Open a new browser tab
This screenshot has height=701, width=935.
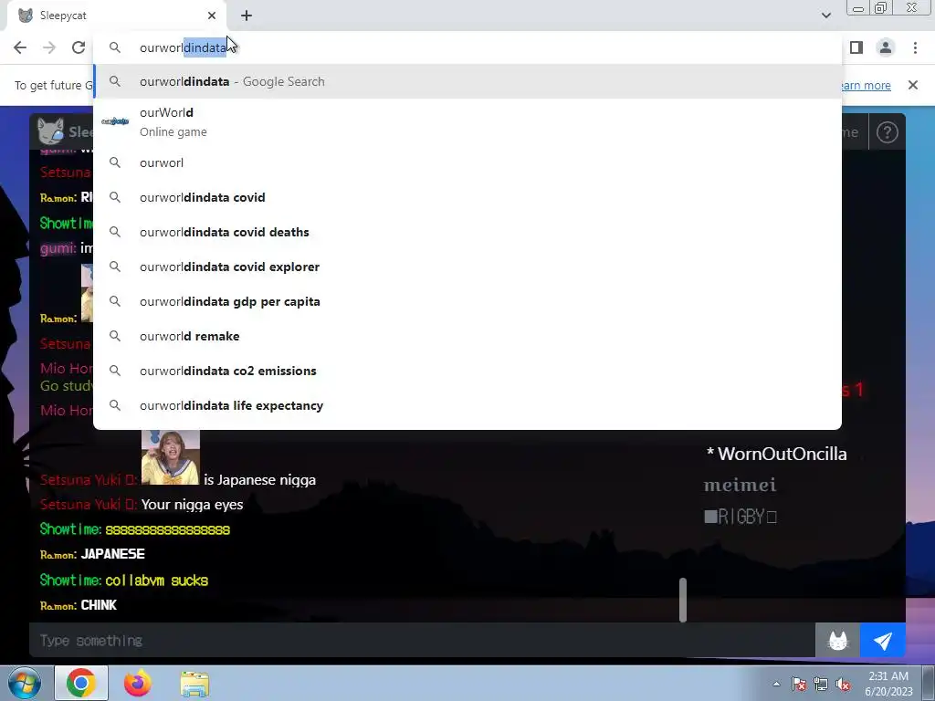[247, 16]
